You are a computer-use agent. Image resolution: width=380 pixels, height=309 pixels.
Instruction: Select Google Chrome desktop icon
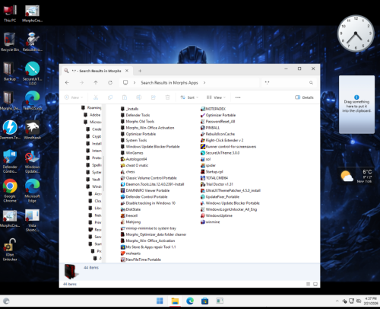pos(10,191)
